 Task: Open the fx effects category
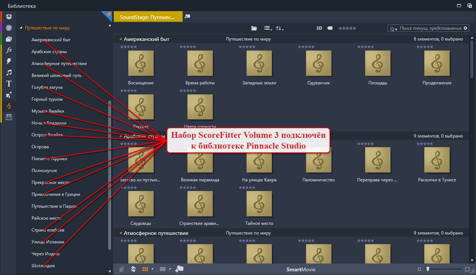click(x=9, y=50)
